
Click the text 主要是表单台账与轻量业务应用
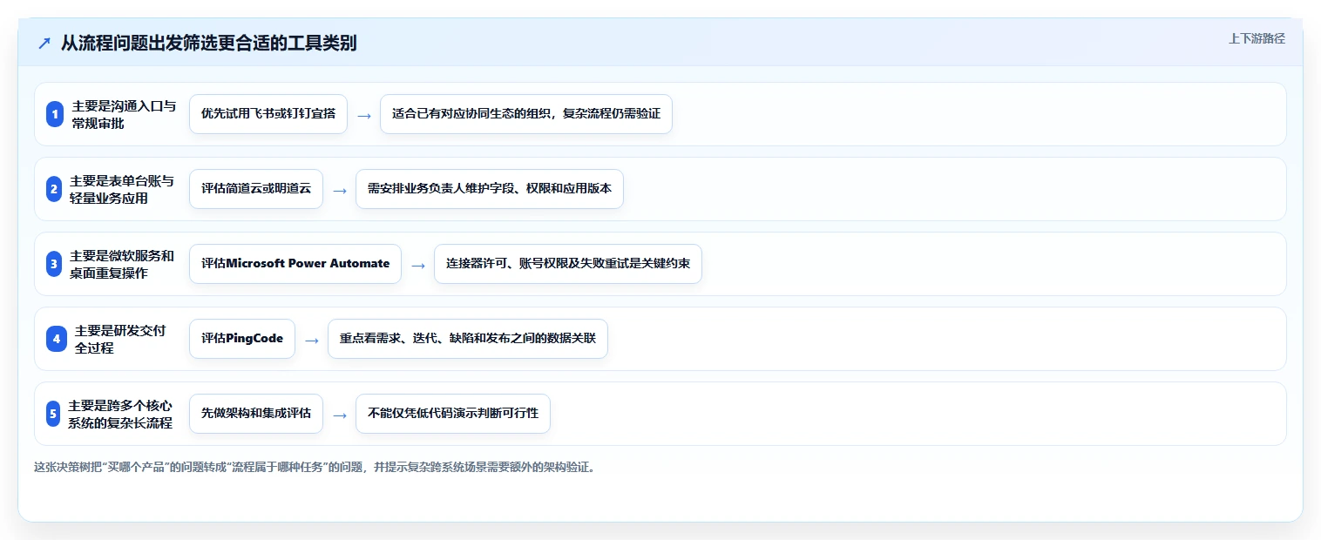pyautogui.click(x=122, y=189)
